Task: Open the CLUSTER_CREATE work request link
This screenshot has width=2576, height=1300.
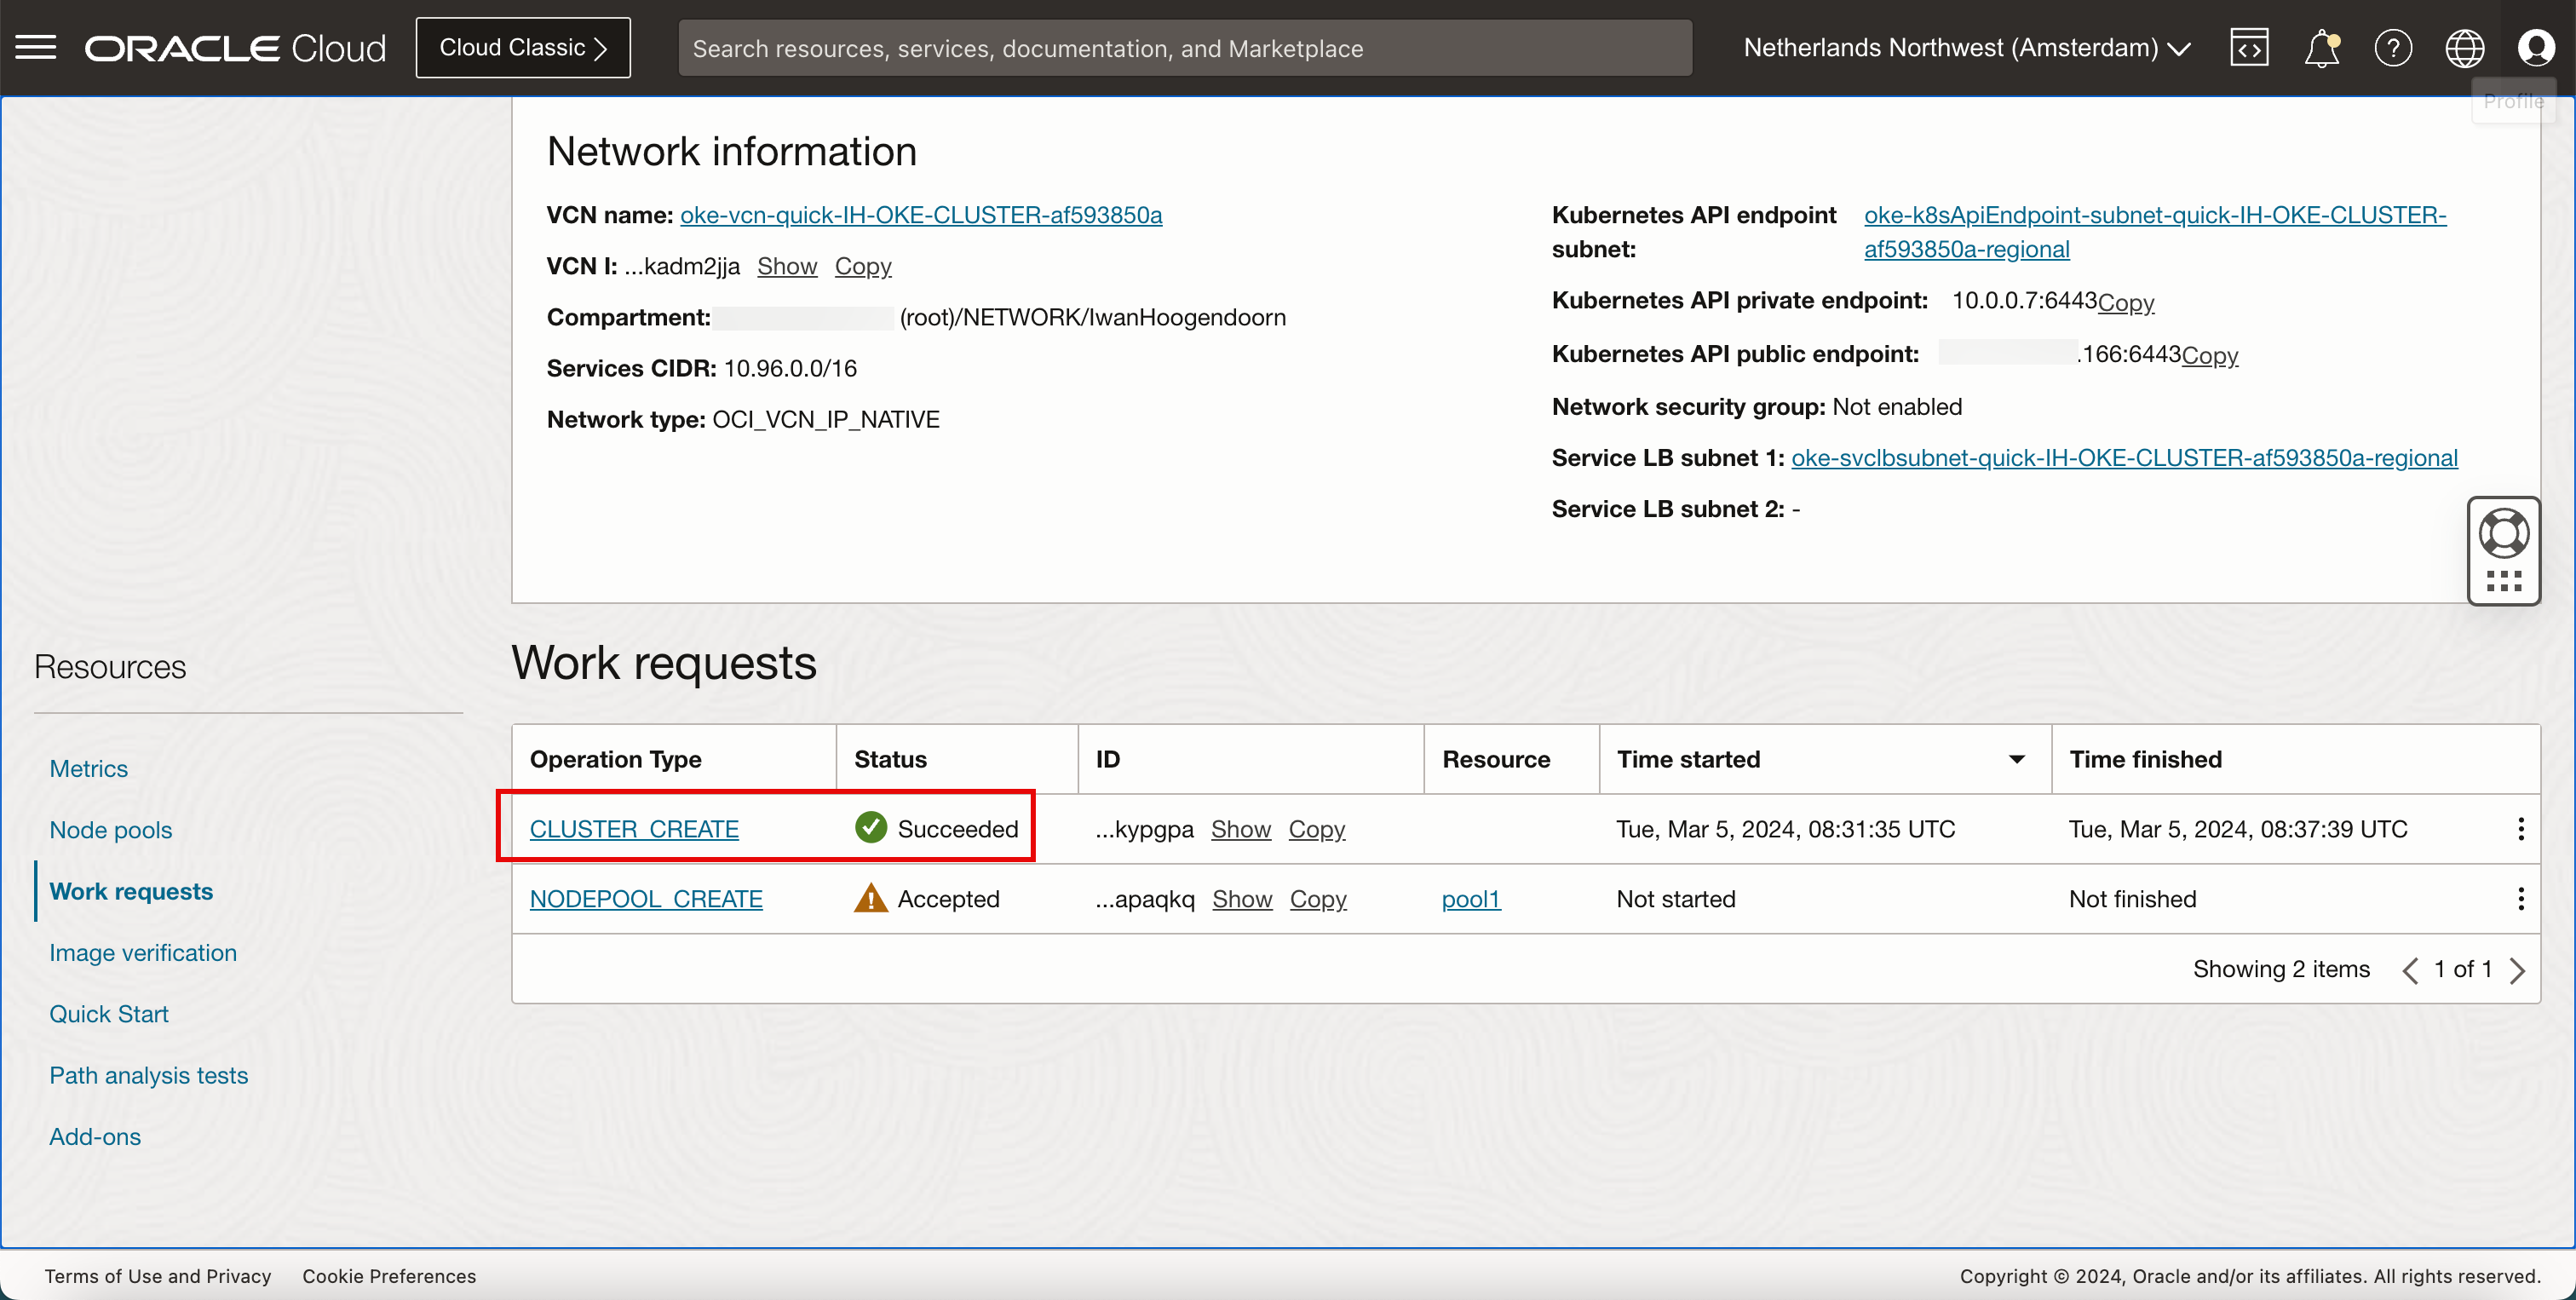Action: click(634, 829)
